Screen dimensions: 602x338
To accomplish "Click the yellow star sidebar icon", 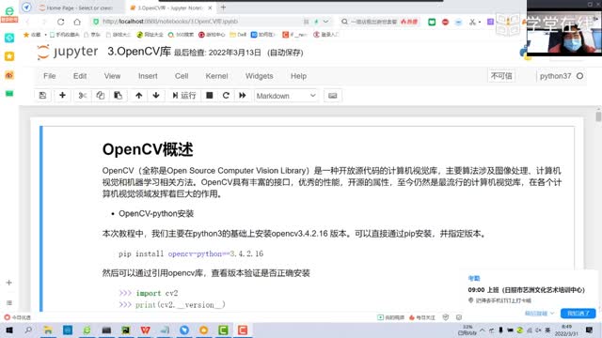I will [x=9, y=56].
